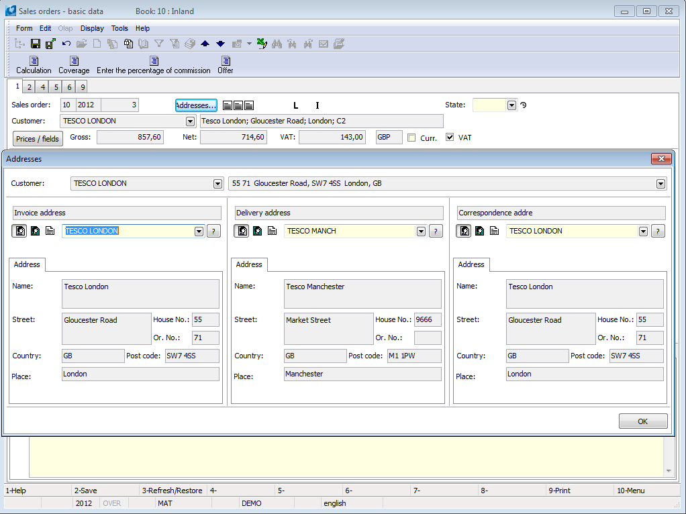
Task: Switch to tab 9
Action: tap(83, 87)
